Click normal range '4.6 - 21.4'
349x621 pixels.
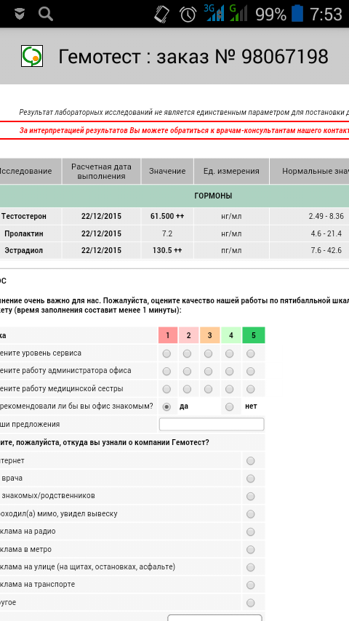point(326,233)
